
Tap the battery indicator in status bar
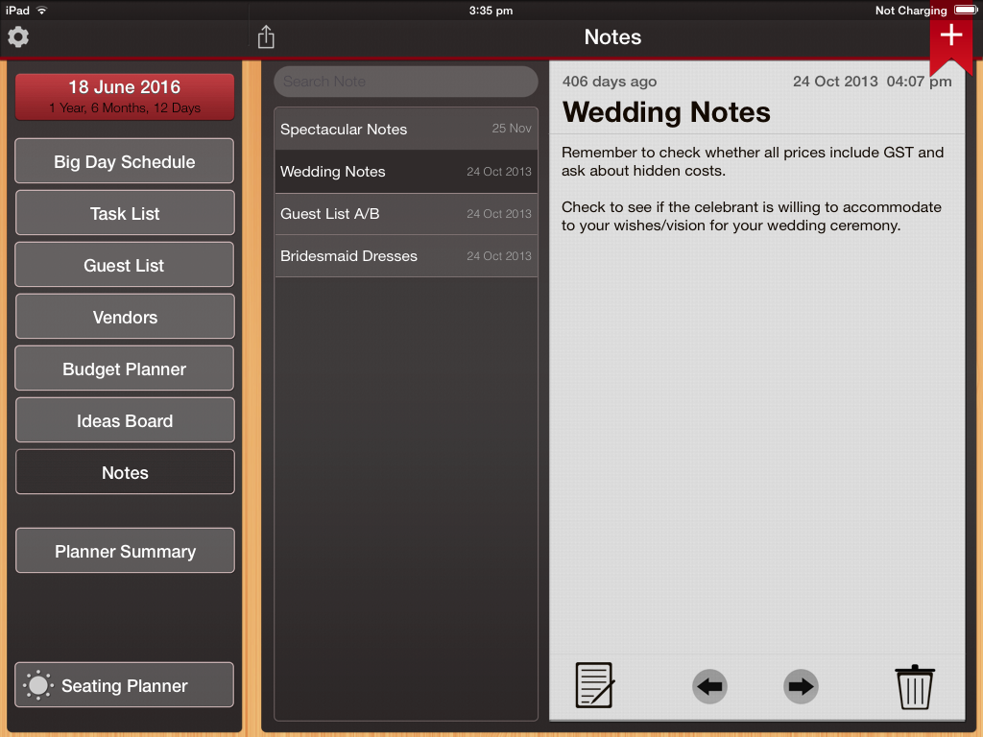click(x=965, y=10)
